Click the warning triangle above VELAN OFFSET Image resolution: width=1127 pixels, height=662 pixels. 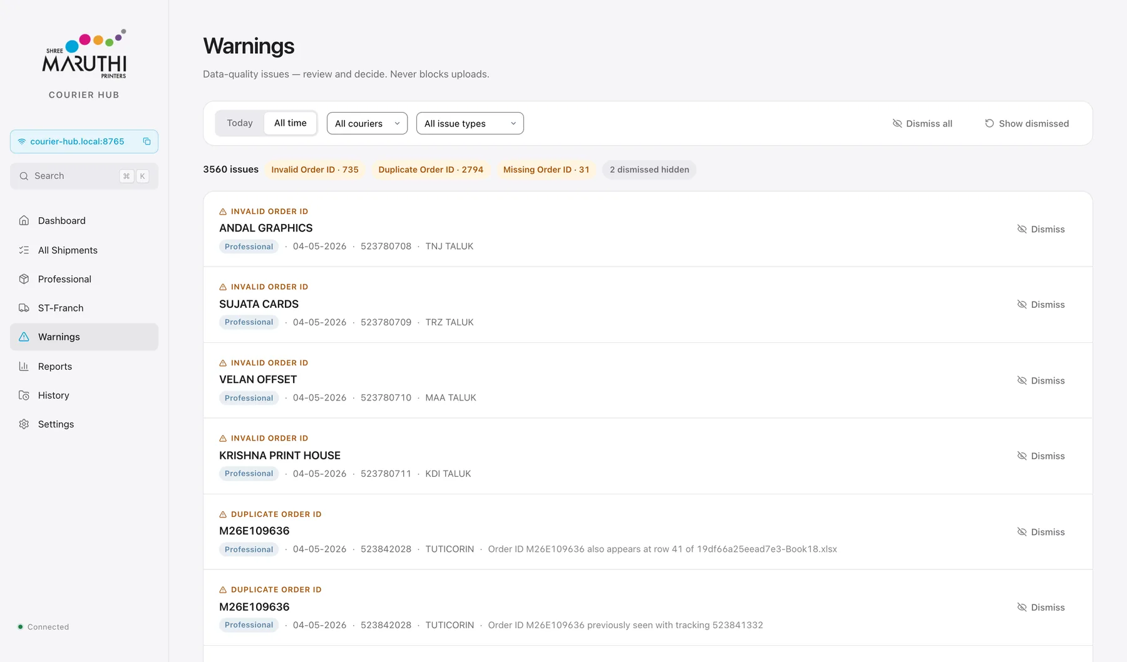pos(223,363)
